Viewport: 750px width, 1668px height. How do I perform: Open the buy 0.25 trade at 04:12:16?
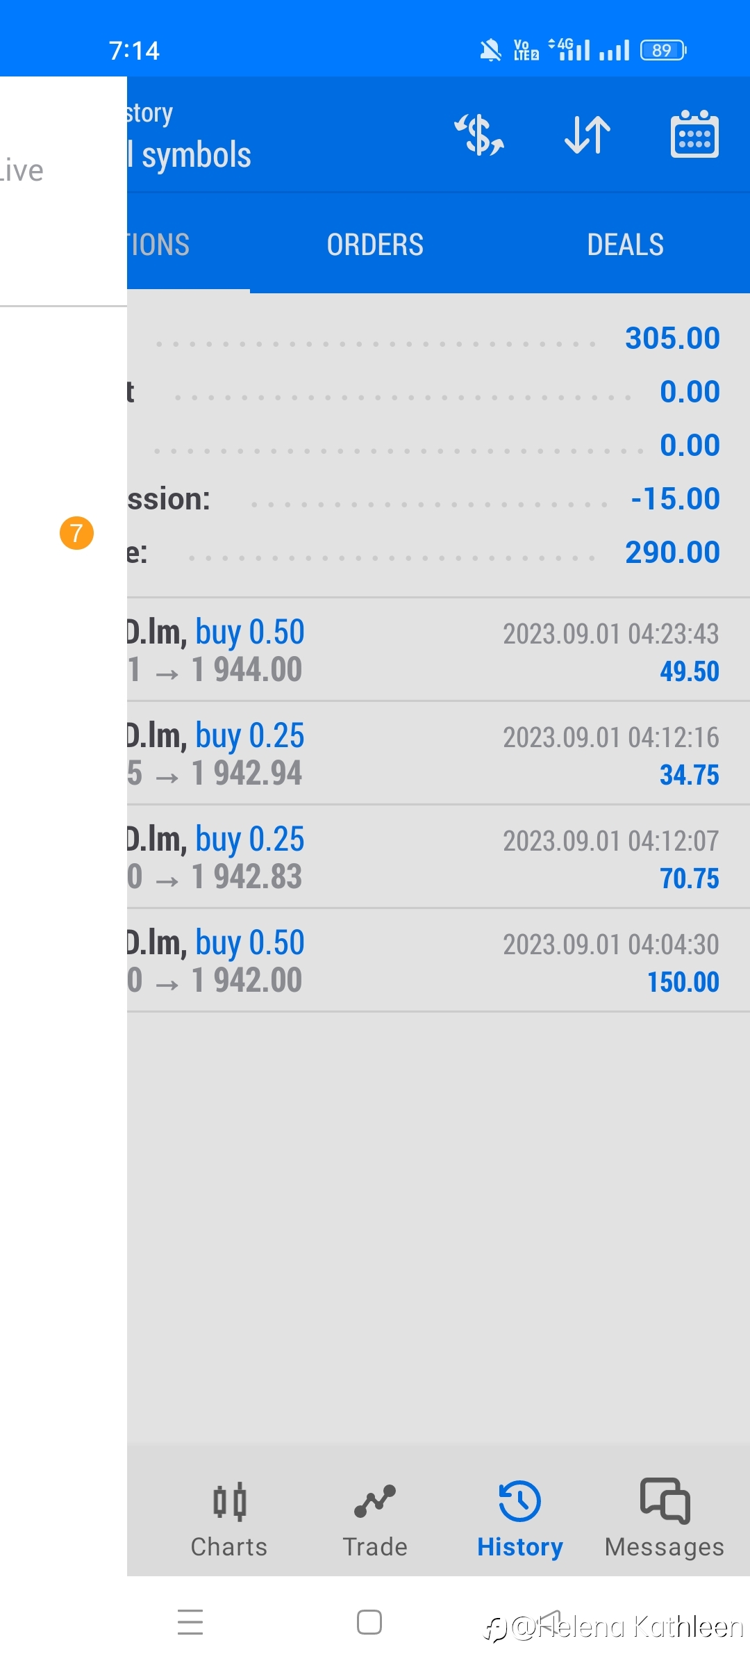pos(438,753)
